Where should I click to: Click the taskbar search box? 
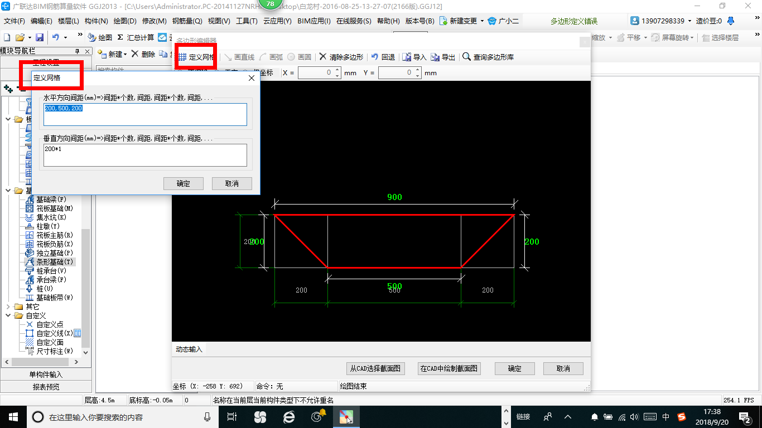(x=123, y=416)
